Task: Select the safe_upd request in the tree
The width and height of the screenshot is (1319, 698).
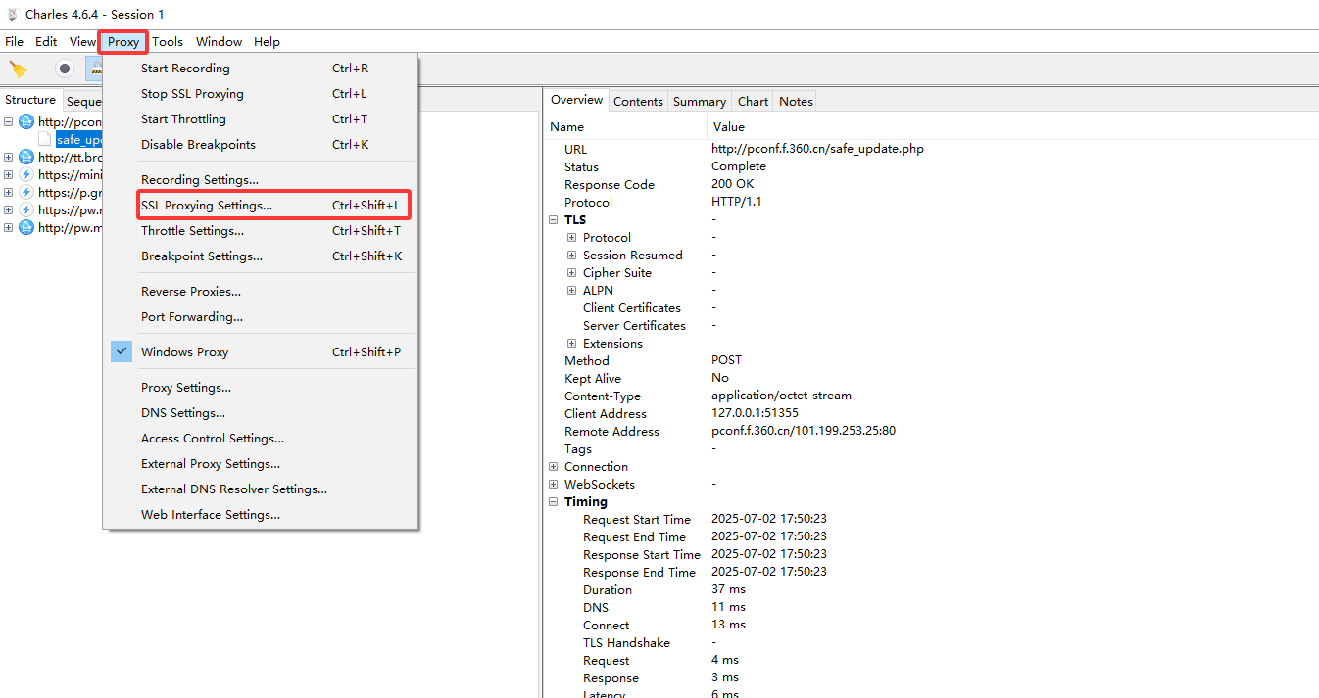Action: click(79, 140)
